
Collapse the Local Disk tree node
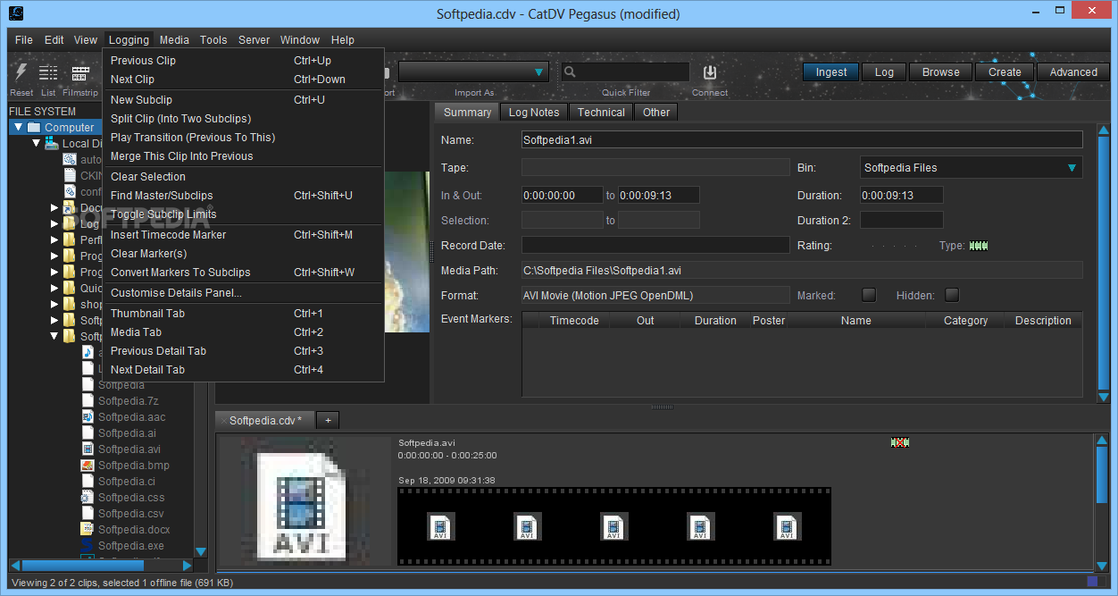tap(37, 144)
